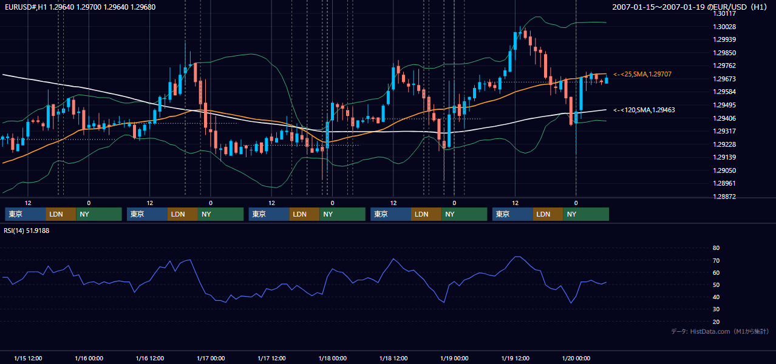Select the 1/18 00:00 date label

[332, 359]
